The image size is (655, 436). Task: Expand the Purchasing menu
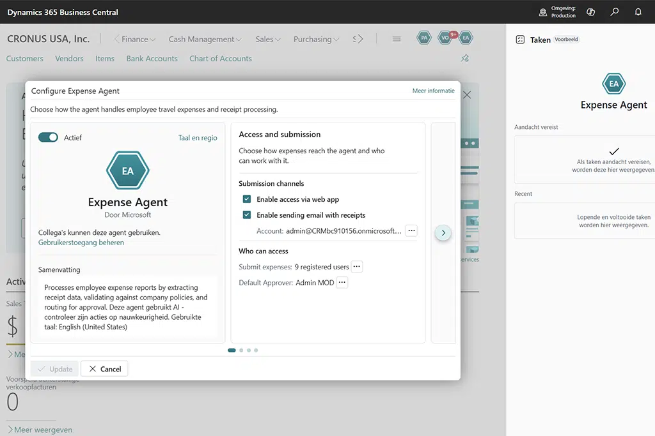[x=316, y=39]
